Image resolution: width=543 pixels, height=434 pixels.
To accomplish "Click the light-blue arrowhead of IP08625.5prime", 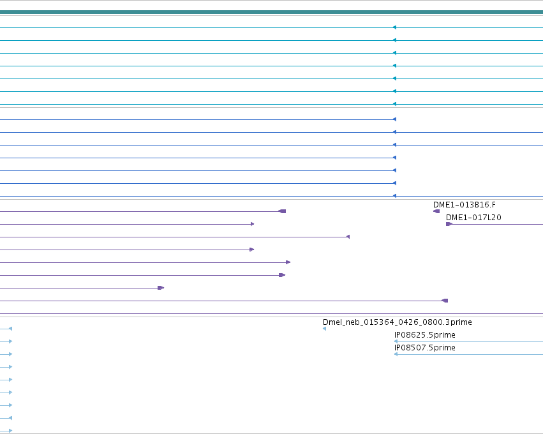I will 396,341.
